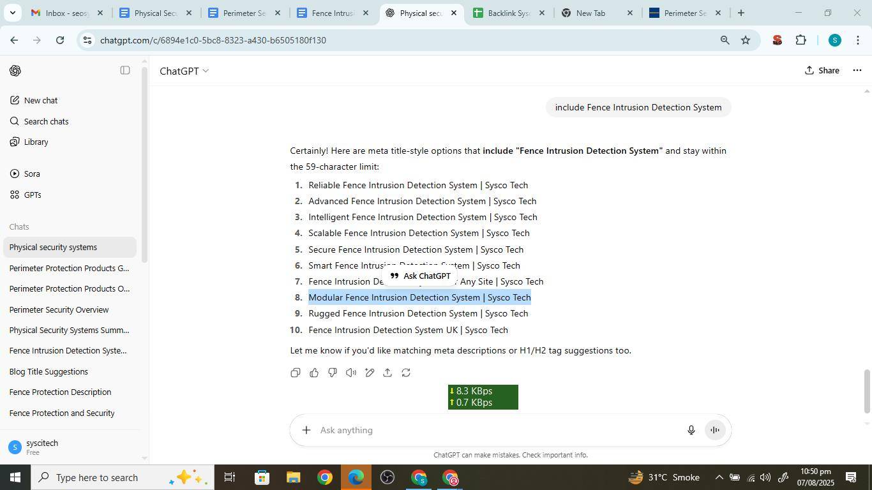Screen dimensions: 872x490
Task: Click the Sora play icon
Action: click(x=14, y=174)
